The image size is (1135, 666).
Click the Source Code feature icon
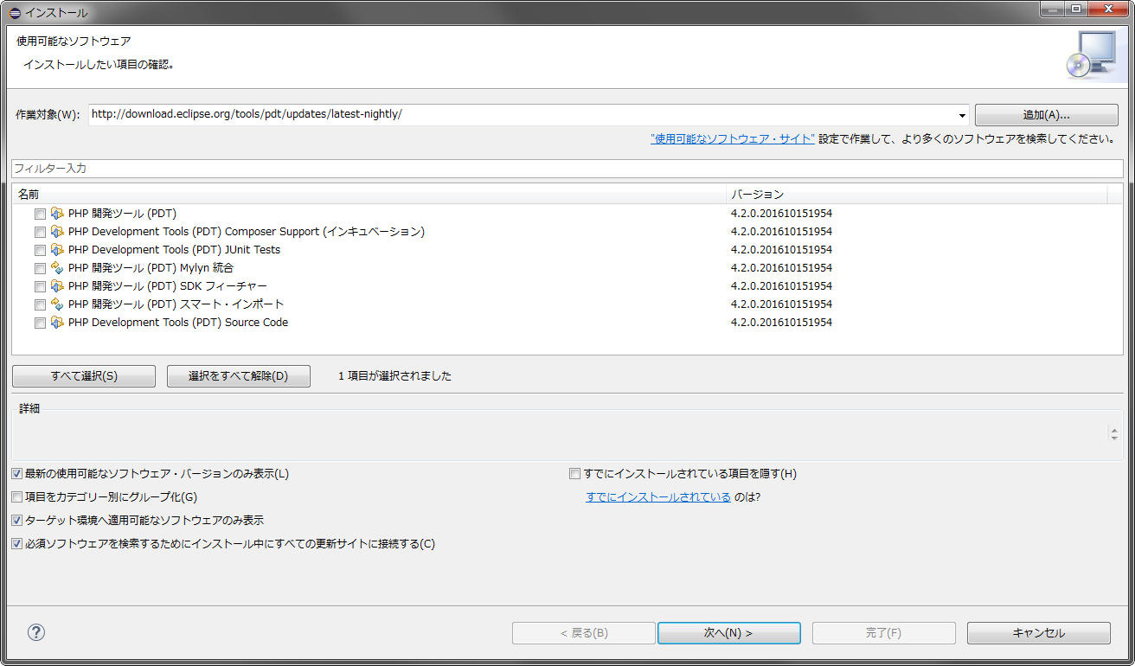(58, 323)
